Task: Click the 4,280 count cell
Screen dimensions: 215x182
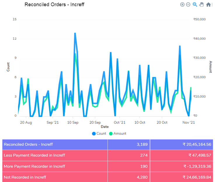Action: point(129,177)
